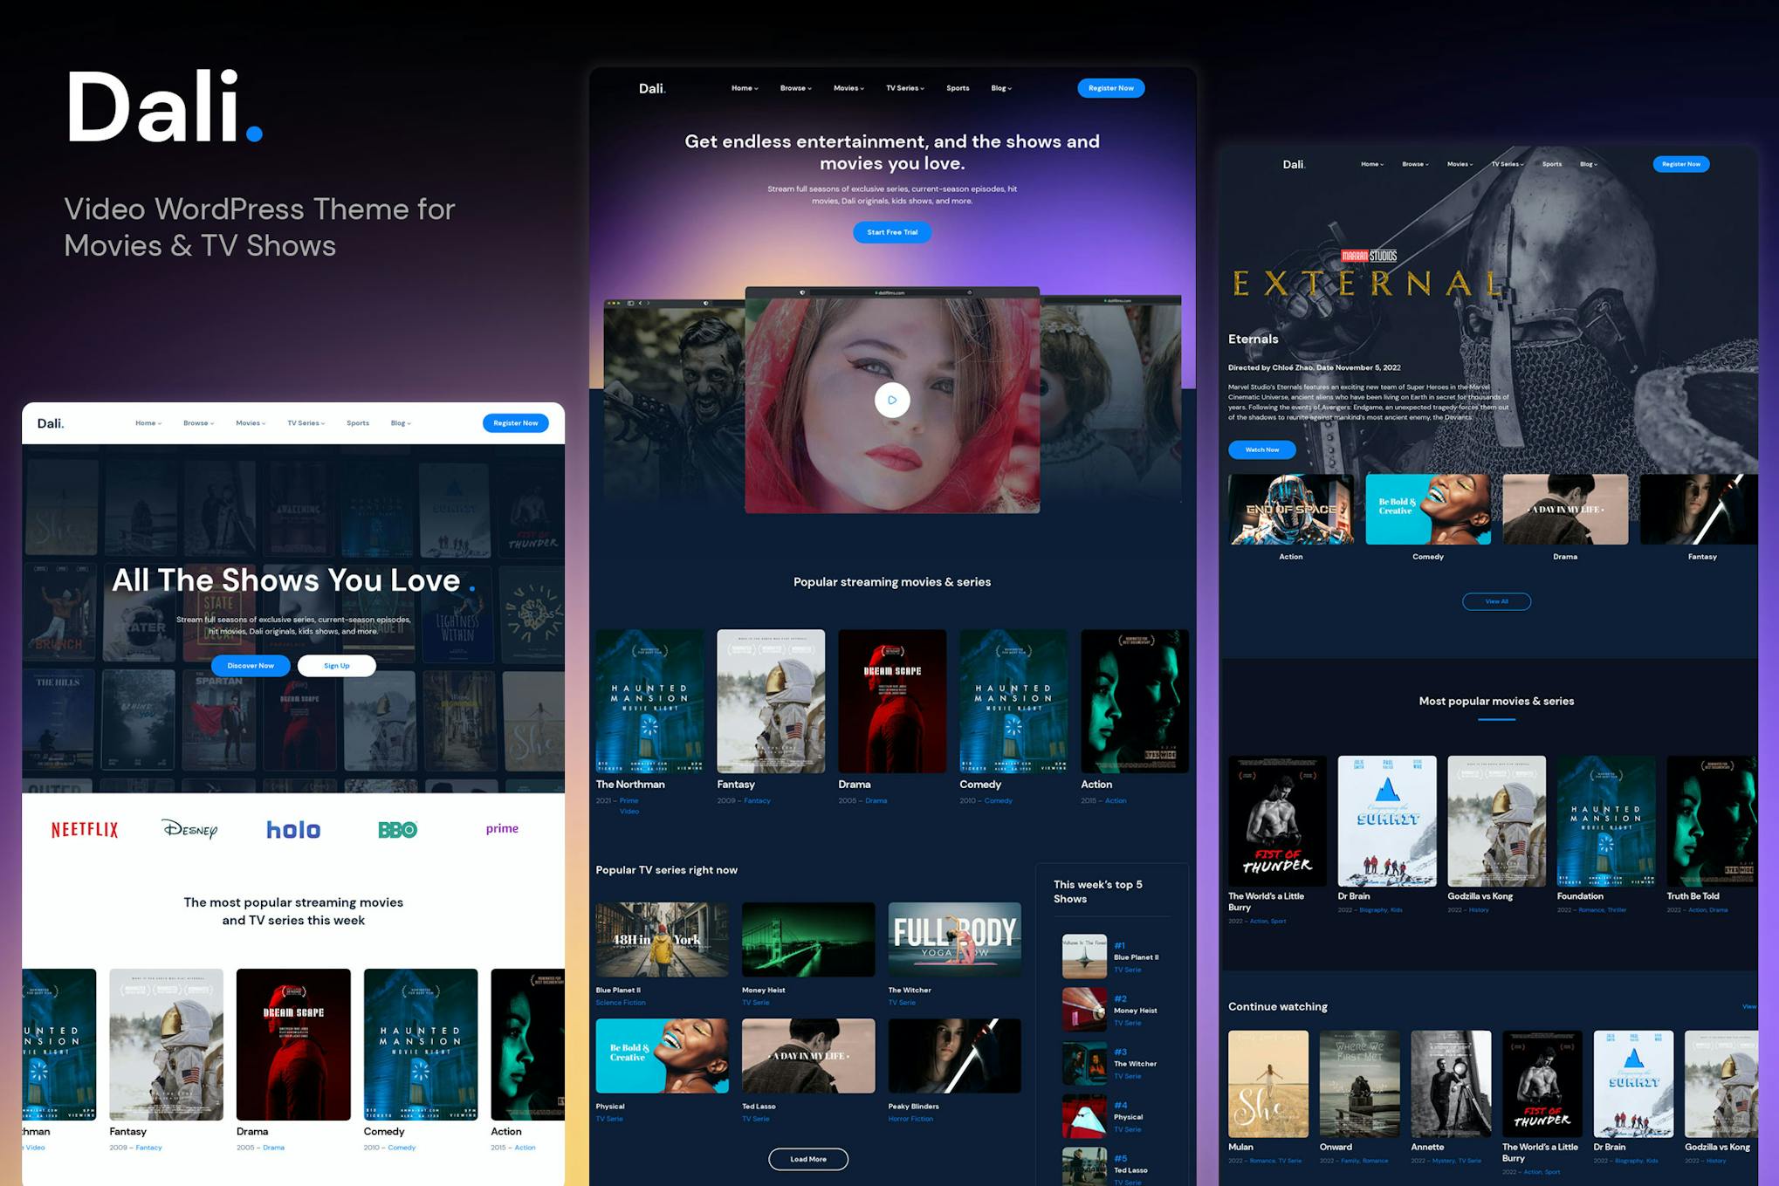This screenshot has height=1186, width=1779.
Task: Click Discover Now button
Action: click(251, 666)
